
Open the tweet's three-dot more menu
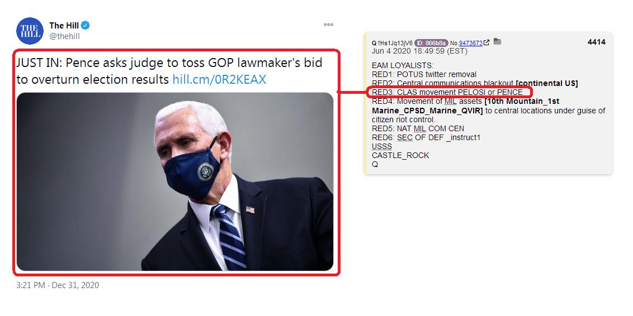[329, 25]
